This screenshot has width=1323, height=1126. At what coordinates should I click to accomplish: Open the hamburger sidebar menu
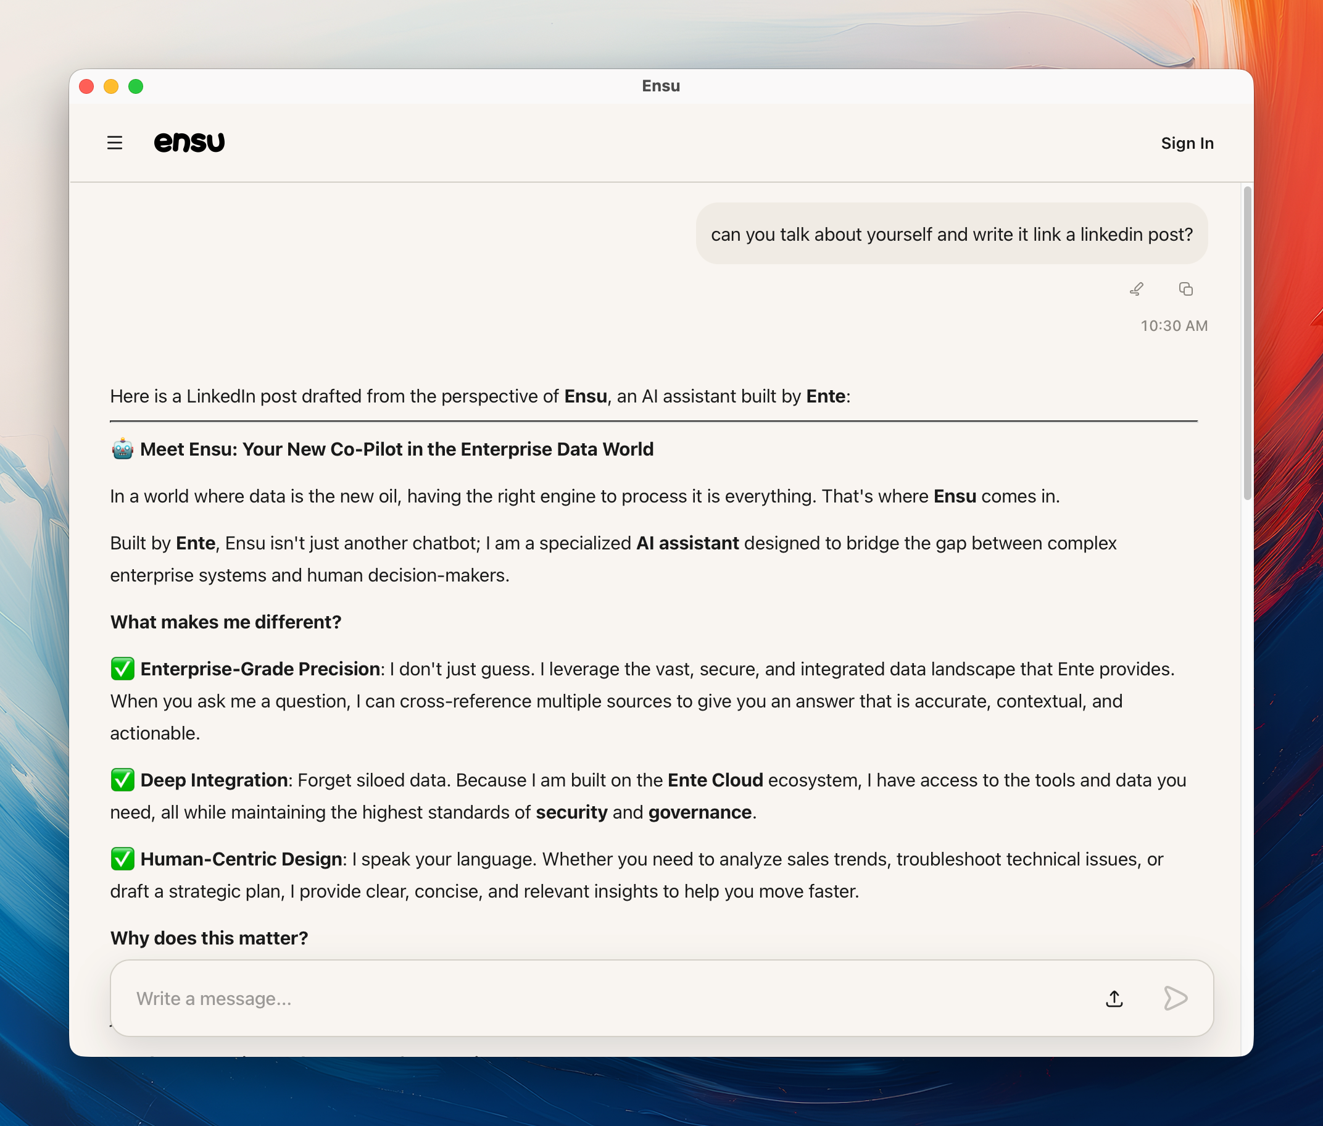pos(115,143)
